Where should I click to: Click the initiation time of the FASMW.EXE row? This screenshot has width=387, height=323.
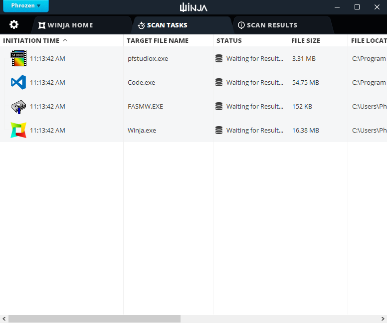[x=47, y=106]
